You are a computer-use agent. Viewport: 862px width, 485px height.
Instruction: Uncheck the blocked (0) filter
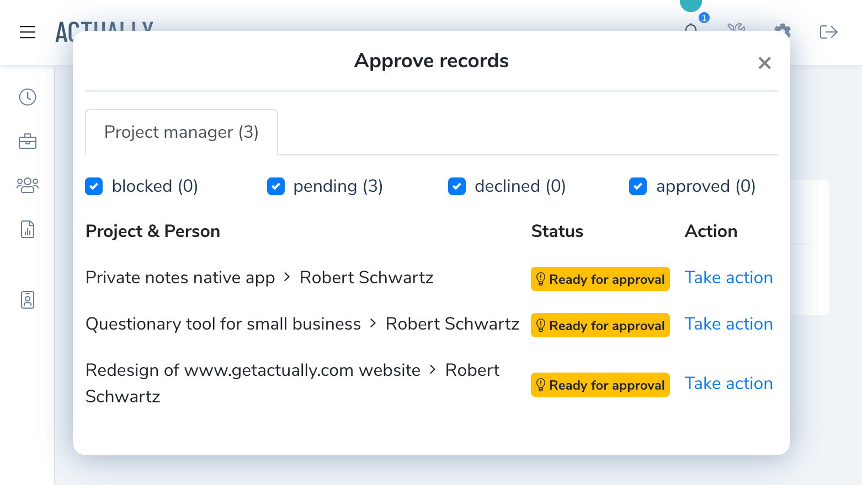click(x=94, y=186)
